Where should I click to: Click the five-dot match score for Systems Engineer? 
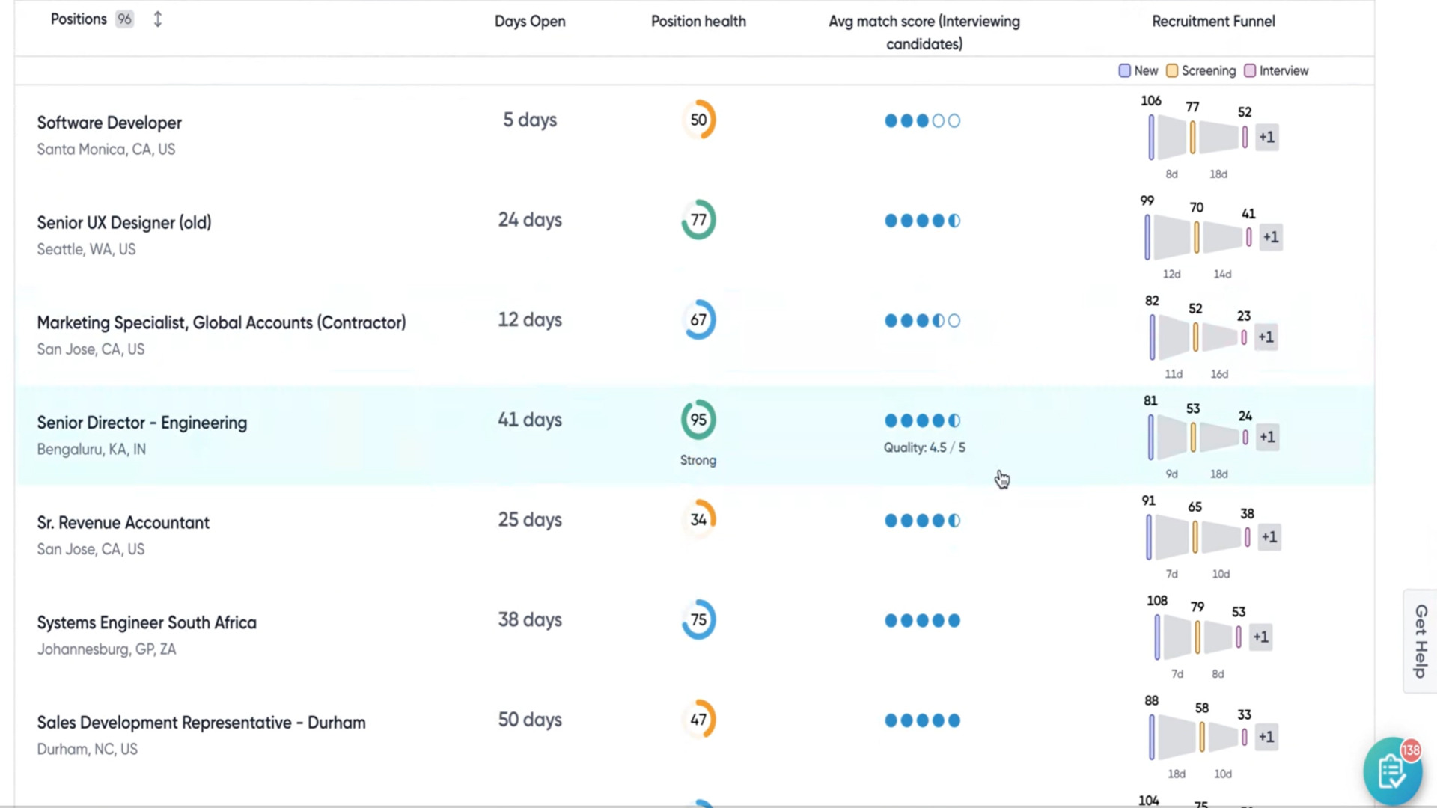click(922, 620)
